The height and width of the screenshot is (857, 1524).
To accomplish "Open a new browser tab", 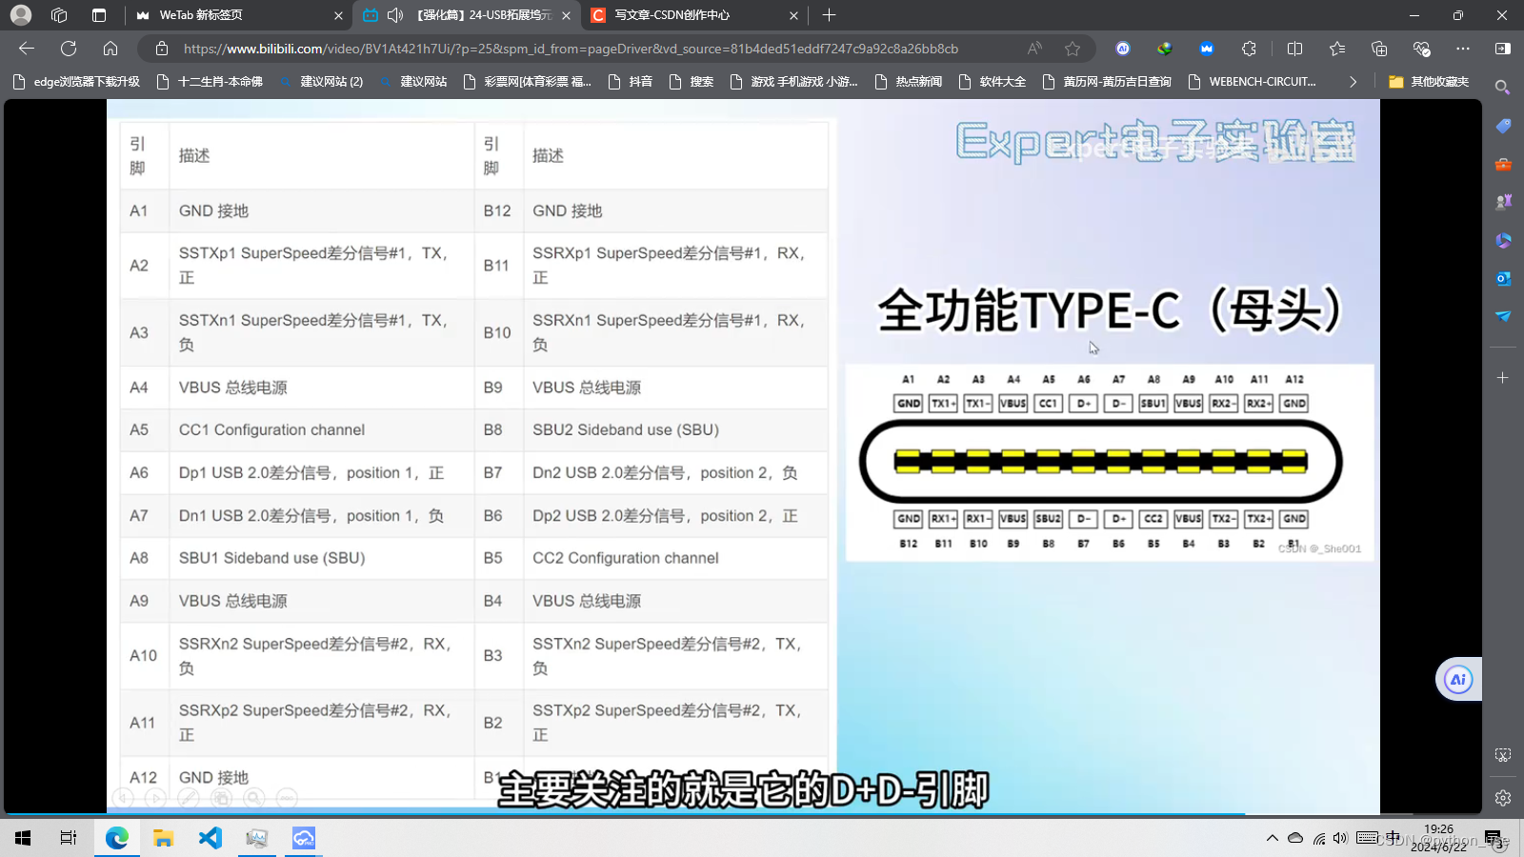I will pyautogui.click(x=829, y=15).
